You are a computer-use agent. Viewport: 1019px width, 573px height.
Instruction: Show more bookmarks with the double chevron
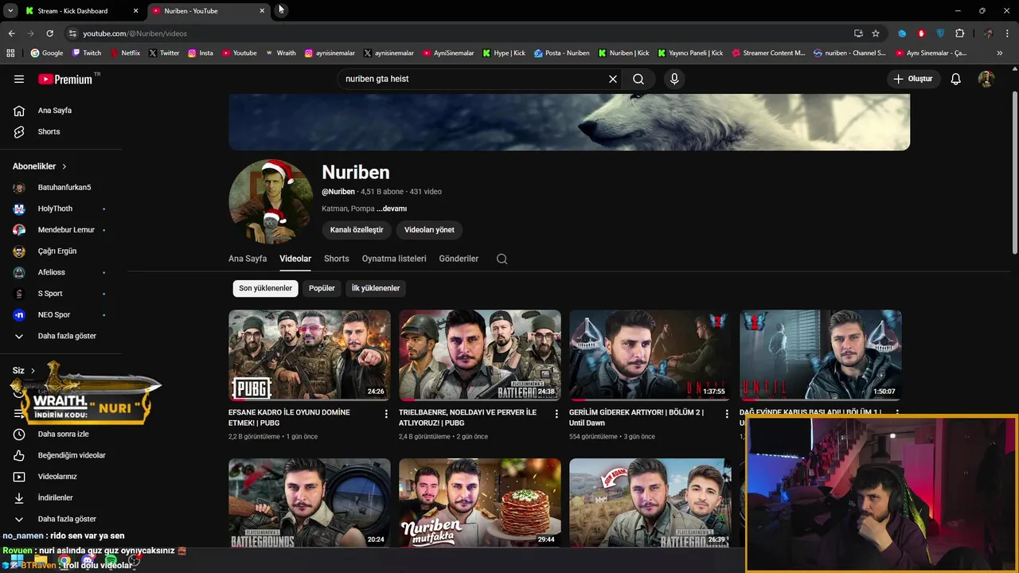(1000, 53)
